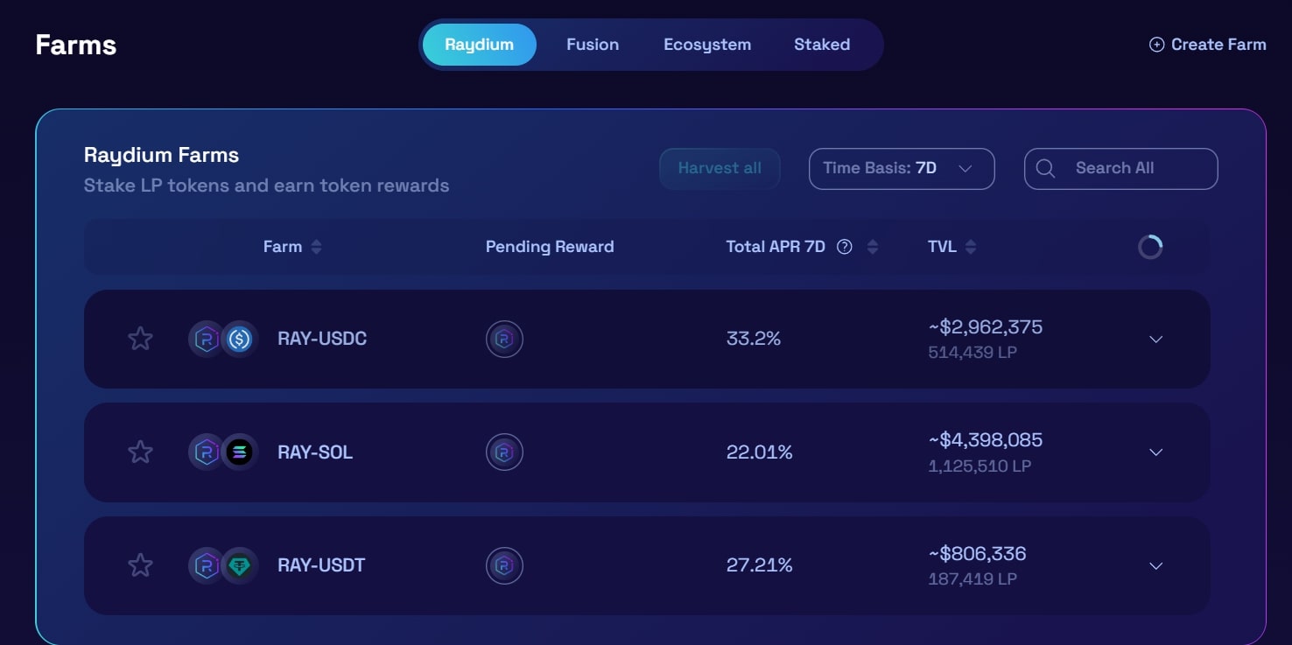
Task: Sort farms by Farm column arrows
Action: pos(316,247)
